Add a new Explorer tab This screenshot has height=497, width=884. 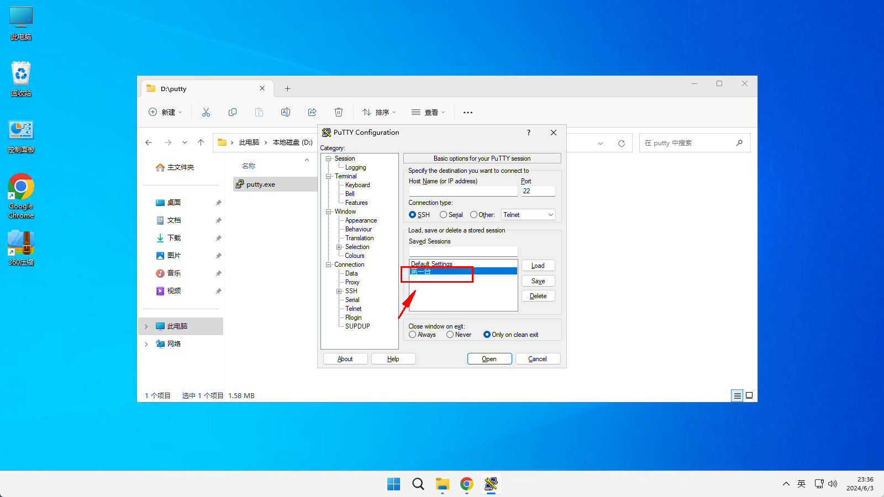[287, 88]
